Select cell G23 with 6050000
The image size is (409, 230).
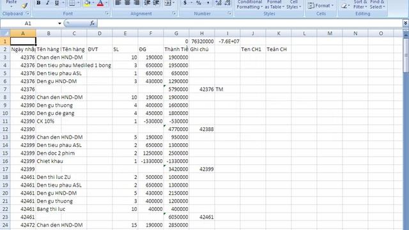pos(176,217)
